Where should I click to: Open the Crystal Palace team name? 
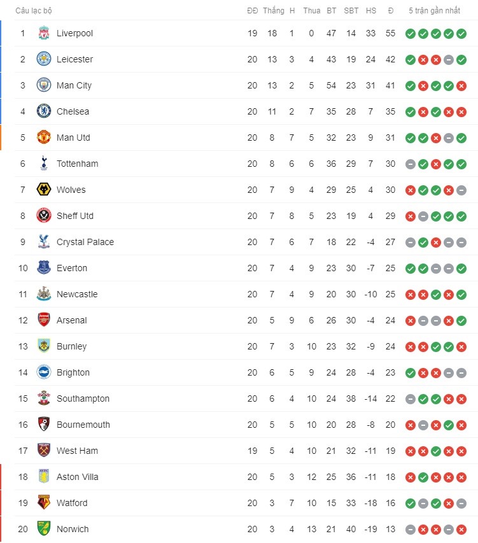[x=85, y=242]
